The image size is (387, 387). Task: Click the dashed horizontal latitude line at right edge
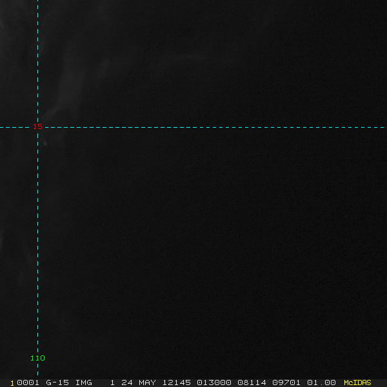380,127
